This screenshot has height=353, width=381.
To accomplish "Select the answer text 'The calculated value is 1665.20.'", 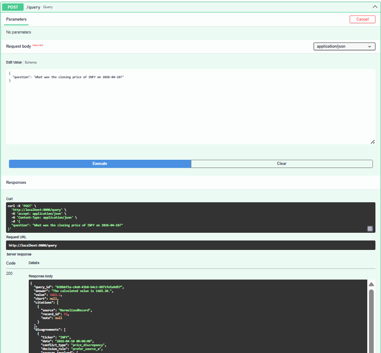I will [82, 291].
